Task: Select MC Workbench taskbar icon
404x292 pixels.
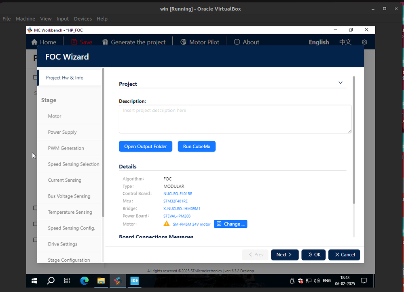Action: [118, 281]
